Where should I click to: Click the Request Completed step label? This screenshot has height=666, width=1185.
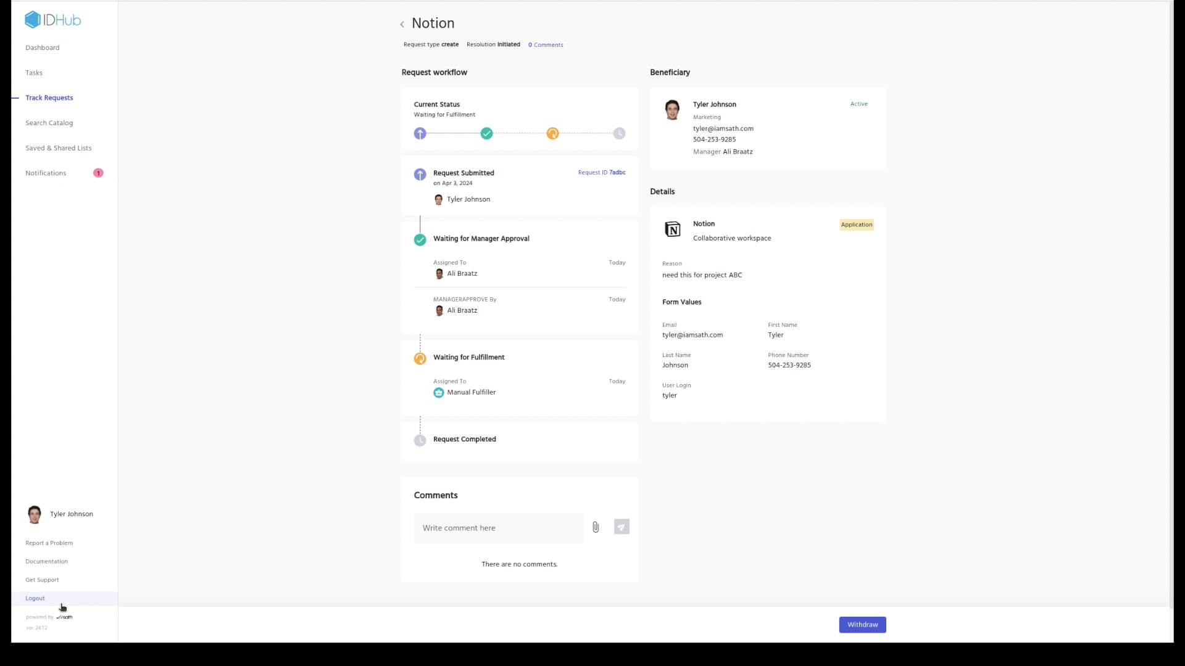(x=464, y=439)
